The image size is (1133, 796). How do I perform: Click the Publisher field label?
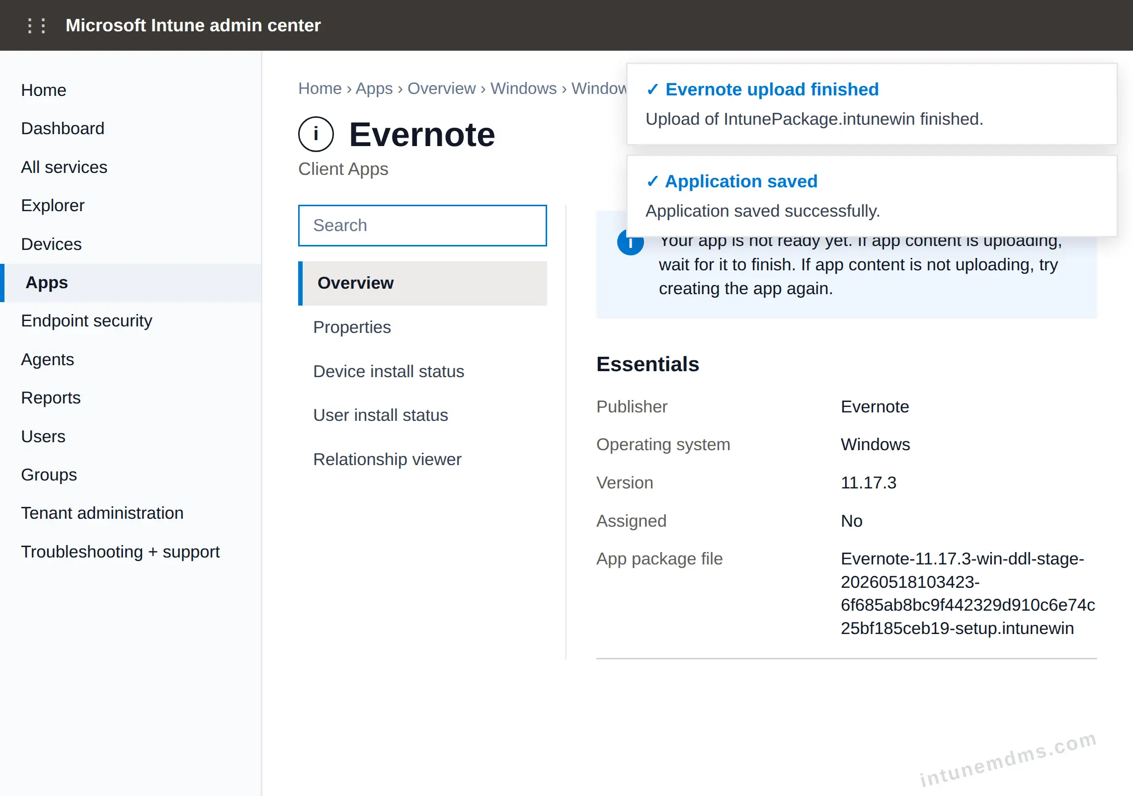pyautogui.click(x=632, y=406)
